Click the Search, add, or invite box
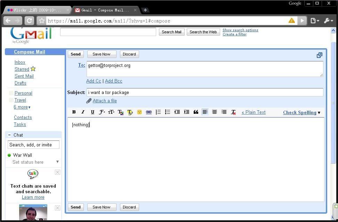338x222 pixels. [33, 145]
